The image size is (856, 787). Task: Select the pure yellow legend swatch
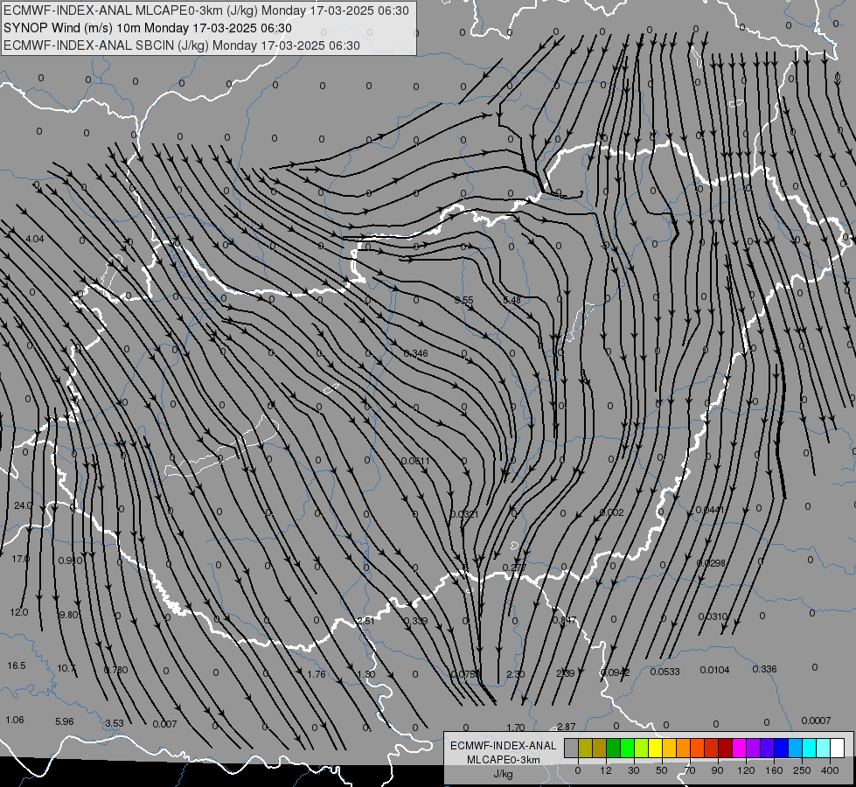point(656,748)
